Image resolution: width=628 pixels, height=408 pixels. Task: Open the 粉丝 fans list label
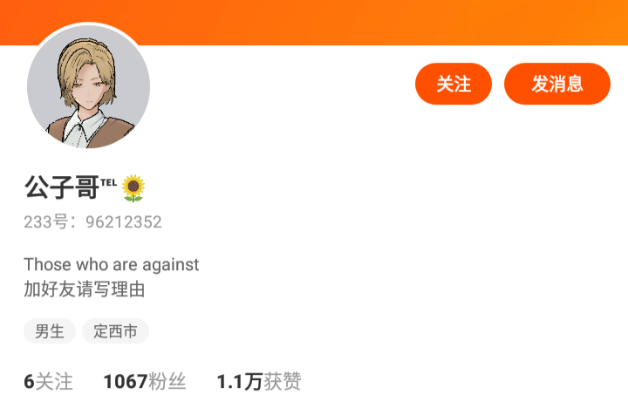(167, 382)
